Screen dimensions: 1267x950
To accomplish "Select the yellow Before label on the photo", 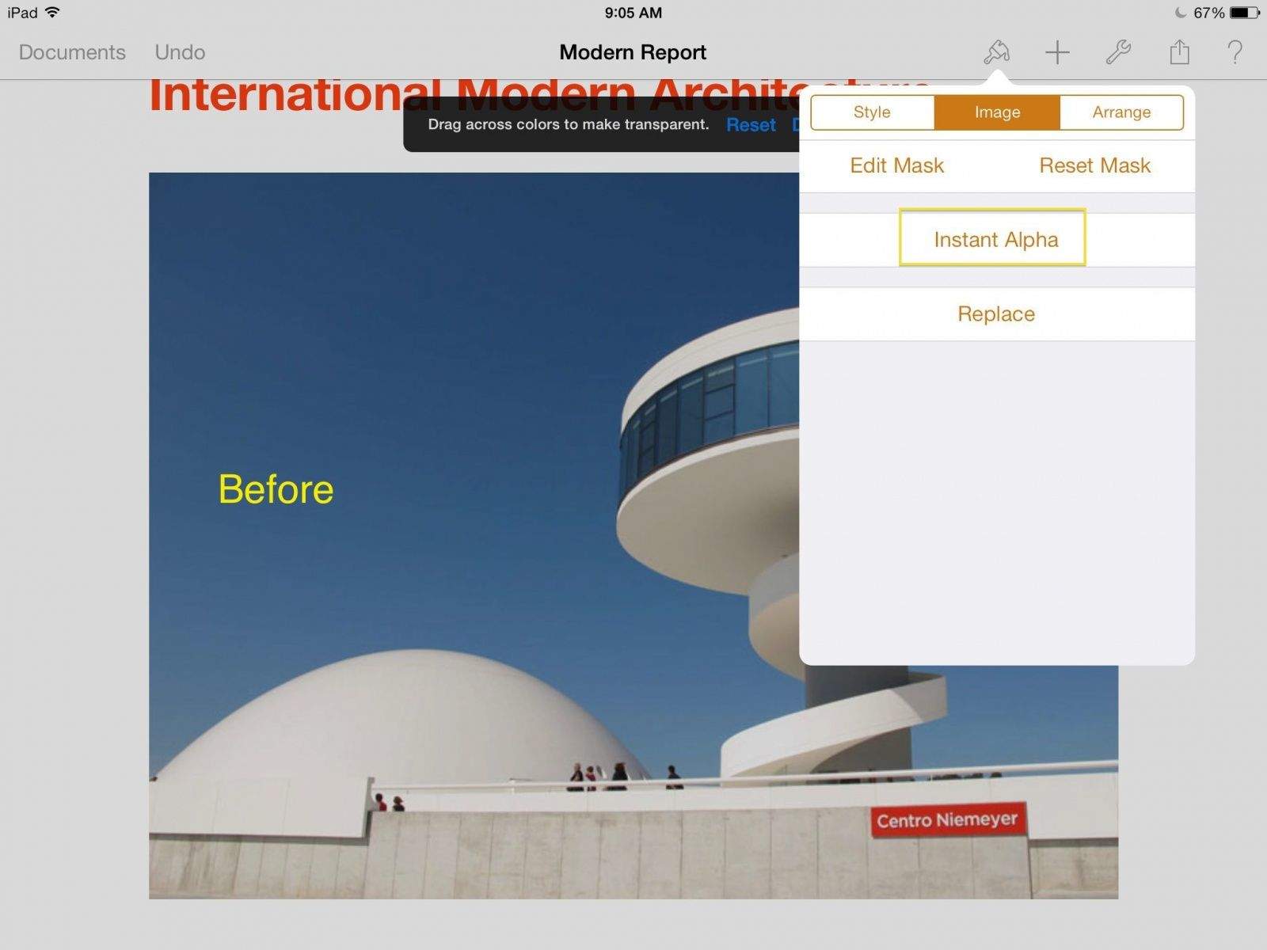I will tap(276, 488).
